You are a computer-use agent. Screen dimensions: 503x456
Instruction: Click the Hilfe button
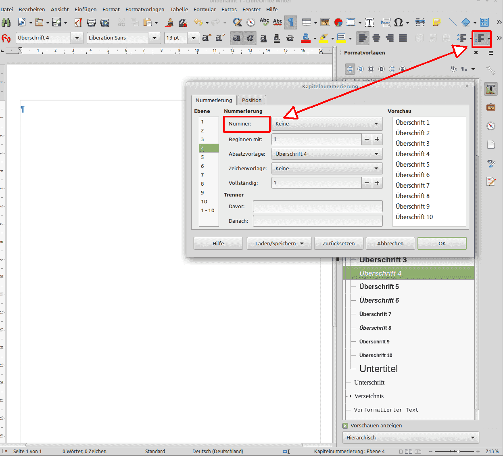[218, 243]
